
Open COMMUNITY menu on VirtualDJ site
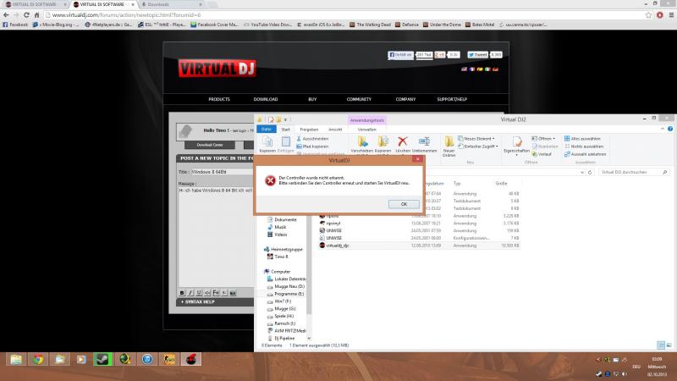[x=359, y=99]
